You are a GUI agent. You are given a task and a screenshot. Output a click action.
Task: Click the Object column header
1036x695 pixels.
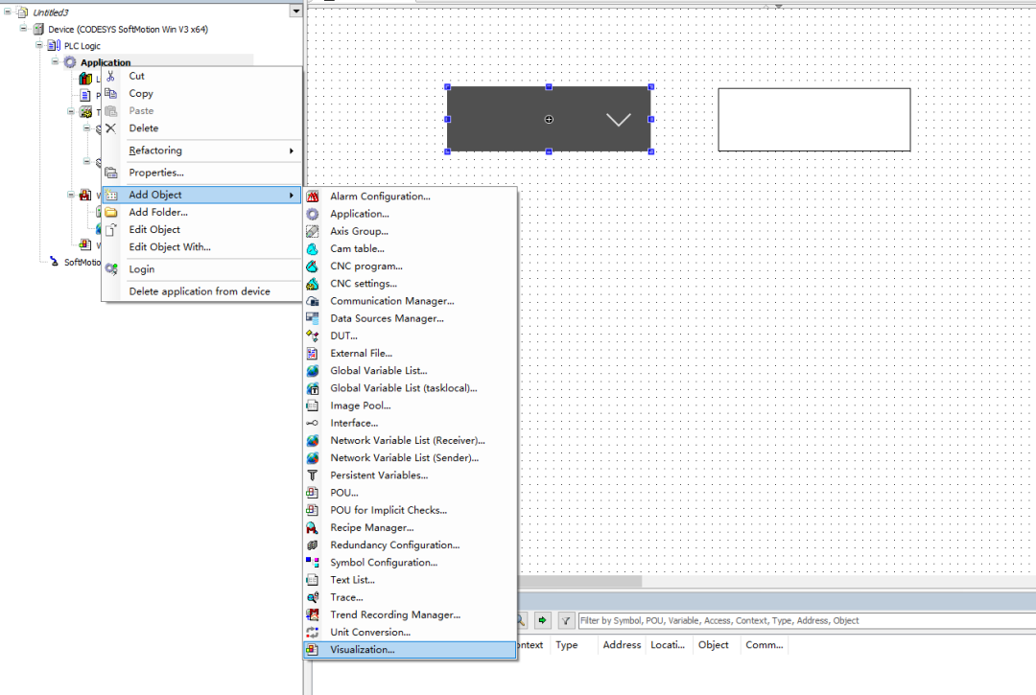pyautogui.click(x=717, y=645)
